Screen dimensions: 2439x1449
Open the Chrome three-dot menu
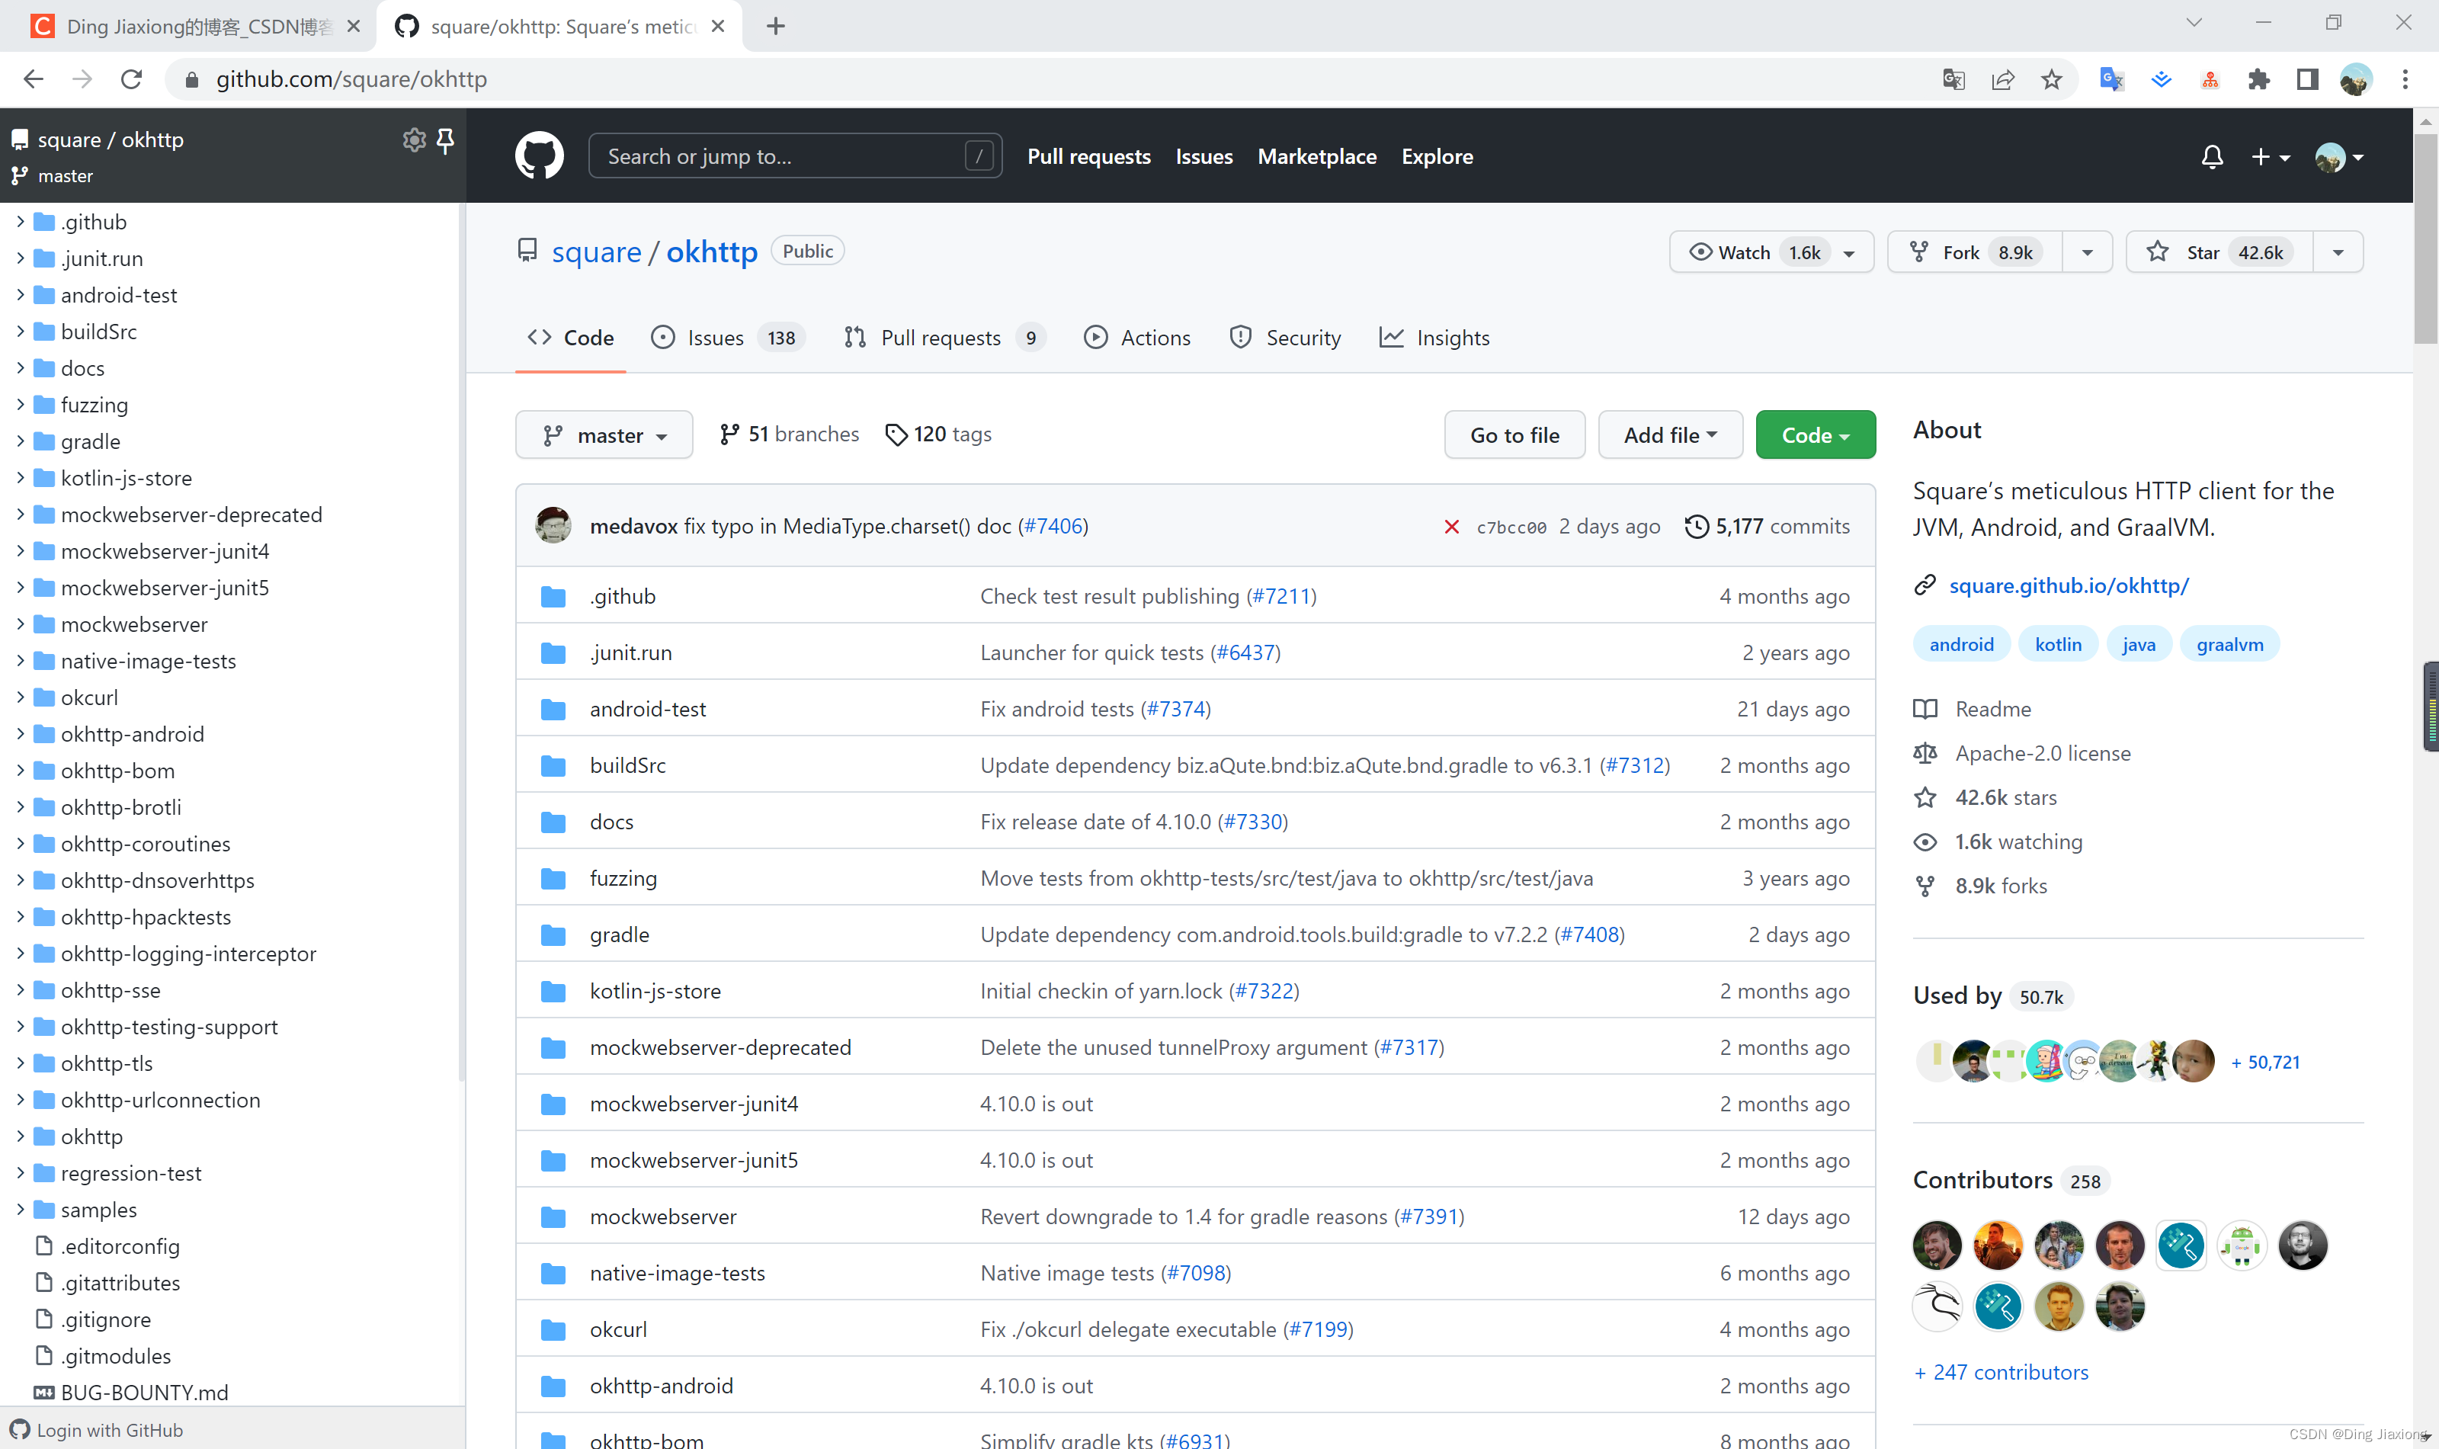click(x=2405, y=79)
